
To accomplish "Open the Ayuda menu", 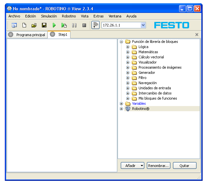I will click(131, 16).
